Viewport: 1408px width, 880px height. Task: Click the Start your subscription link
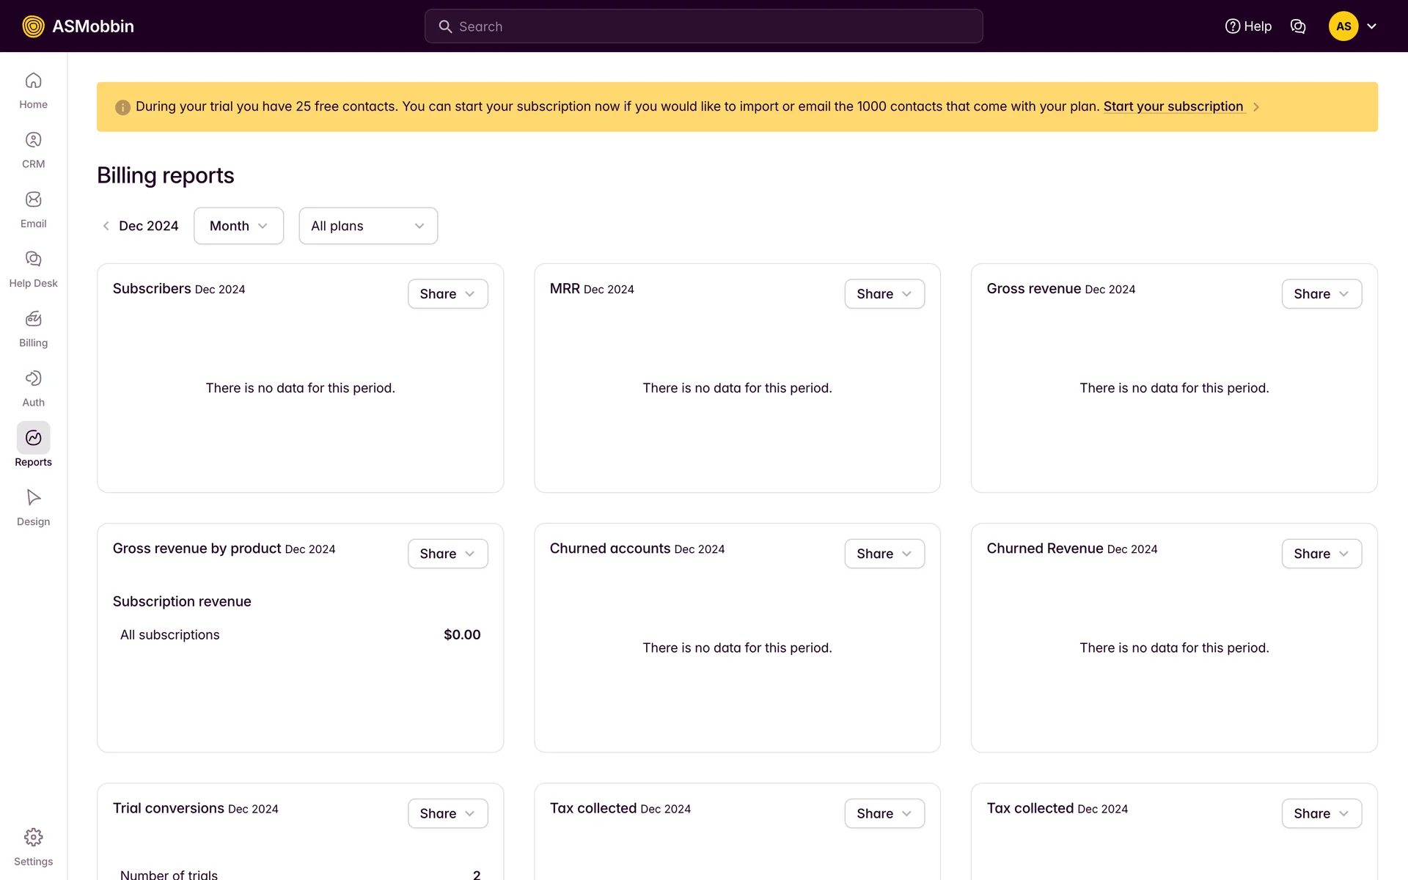(1173, 106)
